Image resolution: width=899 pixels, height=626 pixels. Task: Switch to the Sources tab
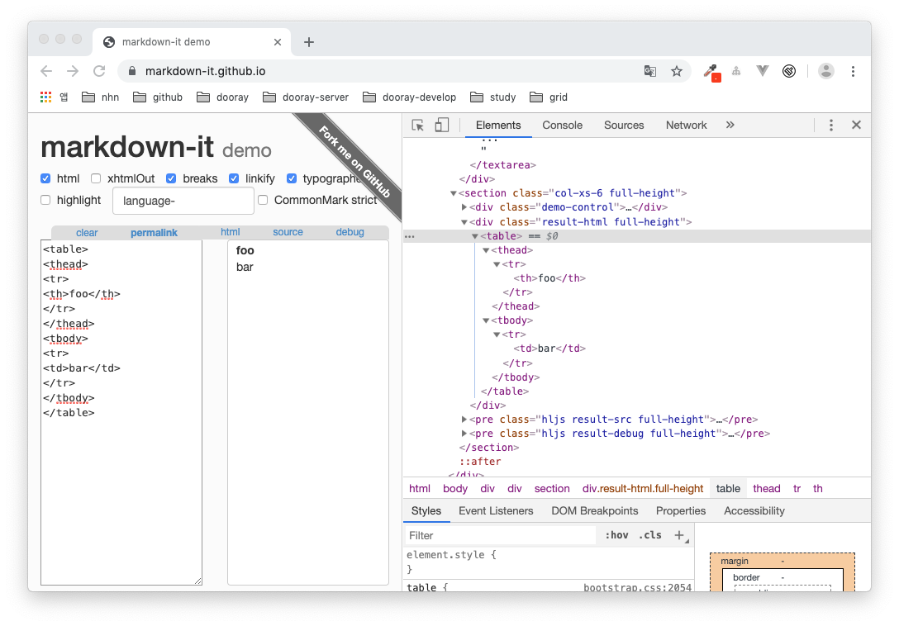624,125
